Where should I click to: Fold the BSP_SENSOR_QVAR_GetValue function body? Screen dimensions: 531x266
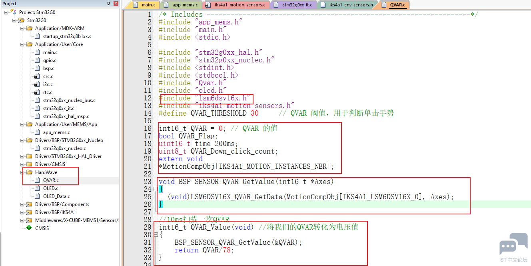pos(155,189)
